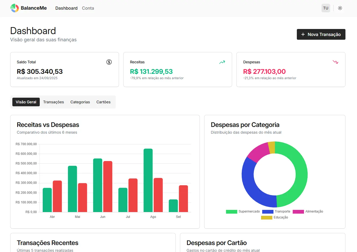
Task: Click the BalanceMe pie logo icon
Action: [x=15, y=8]
